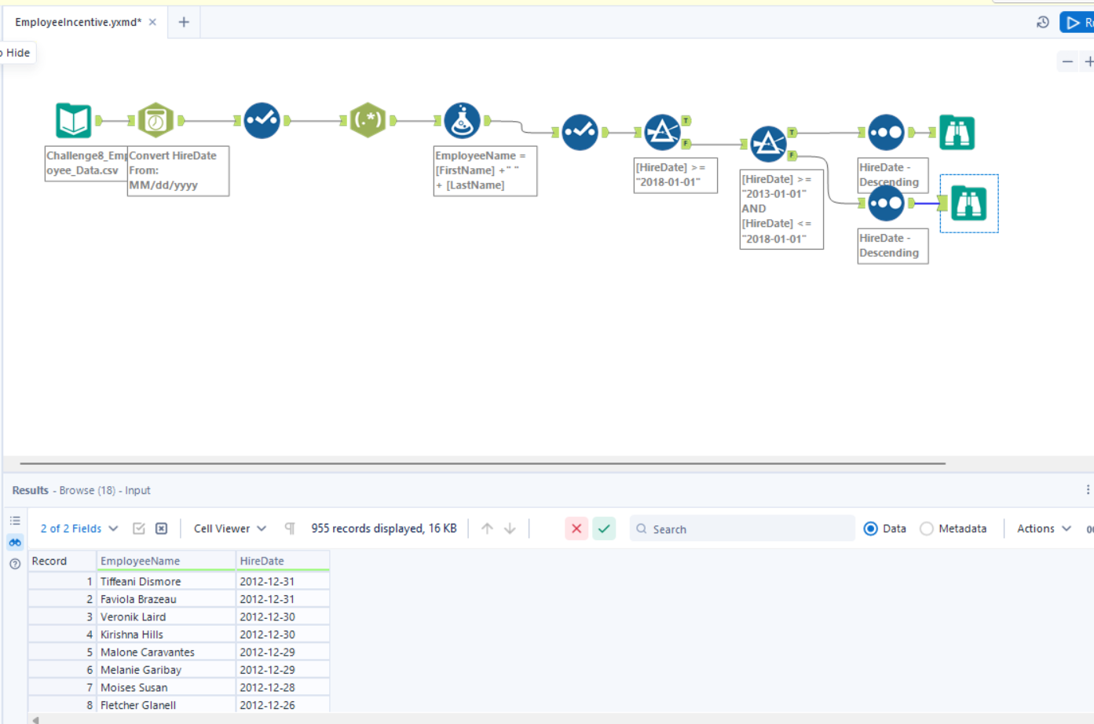Screen dimensions: 1094x724
Task: Select the Data radio button
Action: pos(870,528)
